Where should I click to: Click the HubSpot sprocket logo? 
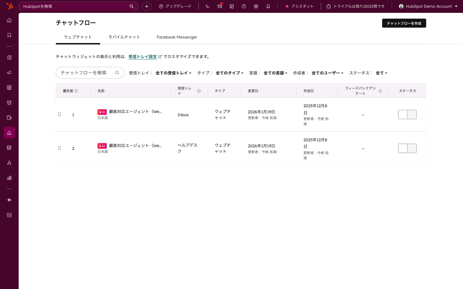coord(9,6)
